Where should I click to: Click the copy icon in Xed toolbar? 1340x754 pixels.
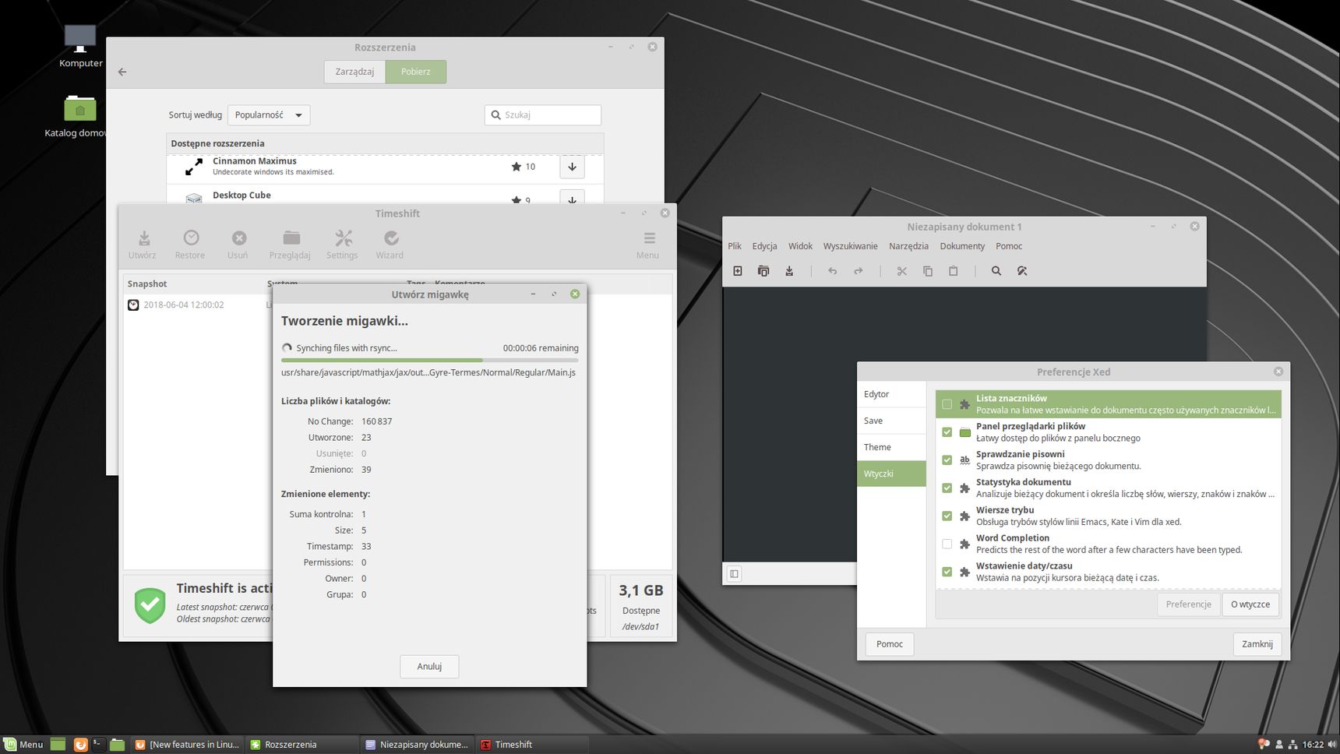pyautogui.click(x=928, y=271)
